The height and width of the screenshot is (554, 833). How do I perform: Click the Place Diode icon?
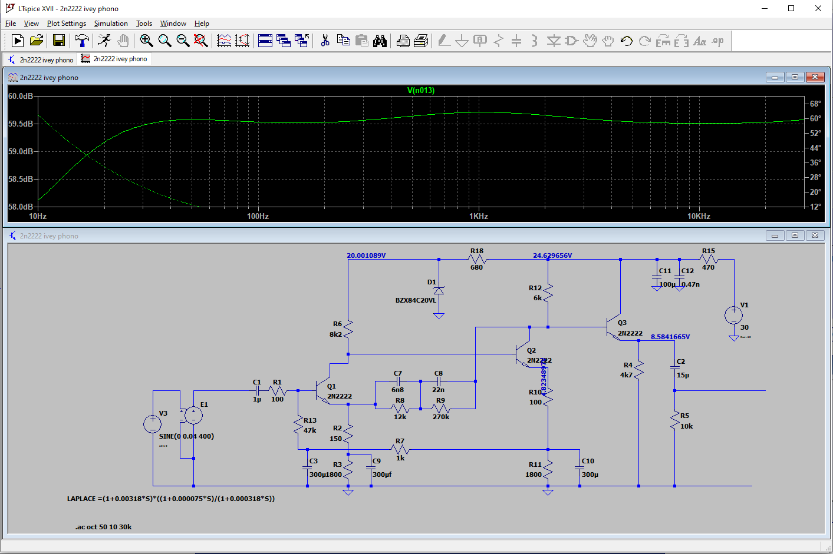point(554,41)
